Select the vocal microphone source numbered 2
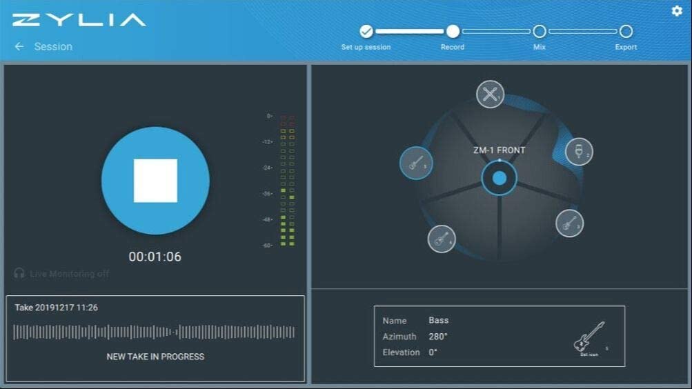The width and height of the screenshot is (692, 389). tap(579, 152)
